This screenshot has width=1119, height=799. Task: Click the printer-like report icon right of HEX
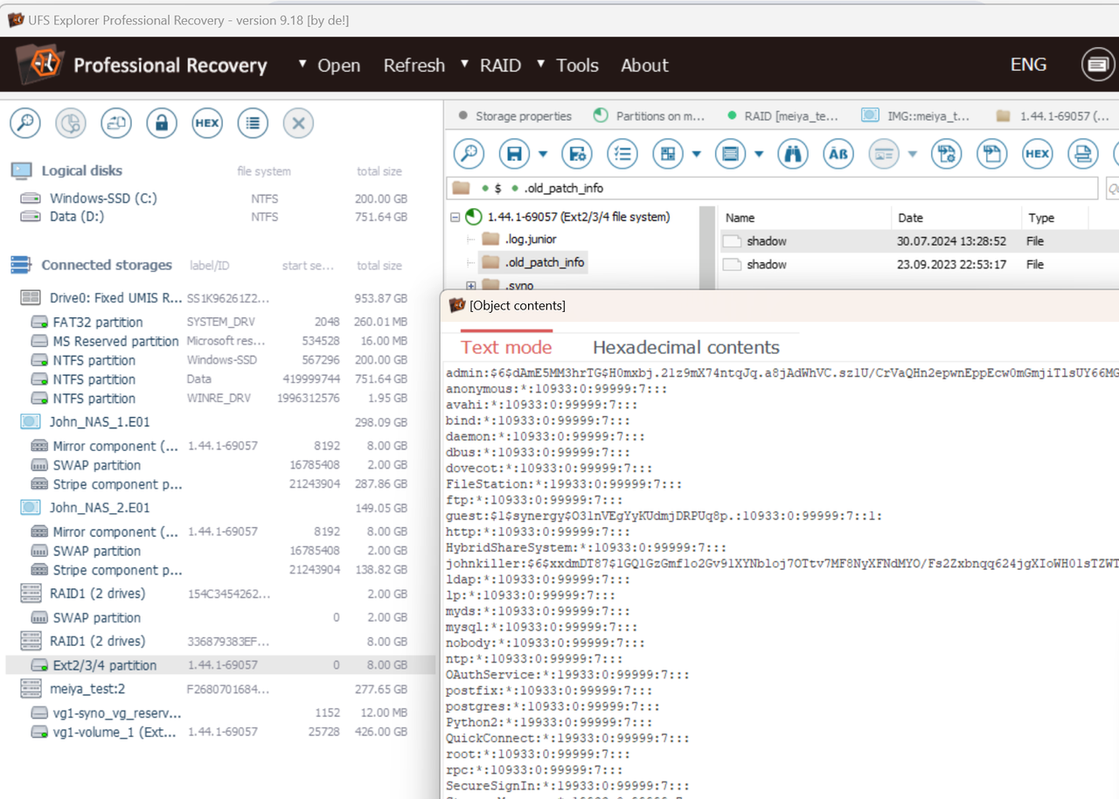pyautogui.click(x=1082, y=155)
